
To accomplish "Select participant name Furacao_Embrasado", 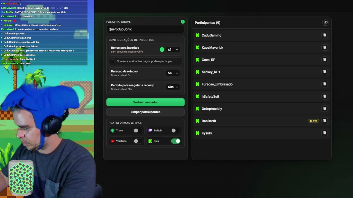I will point(217,84).
